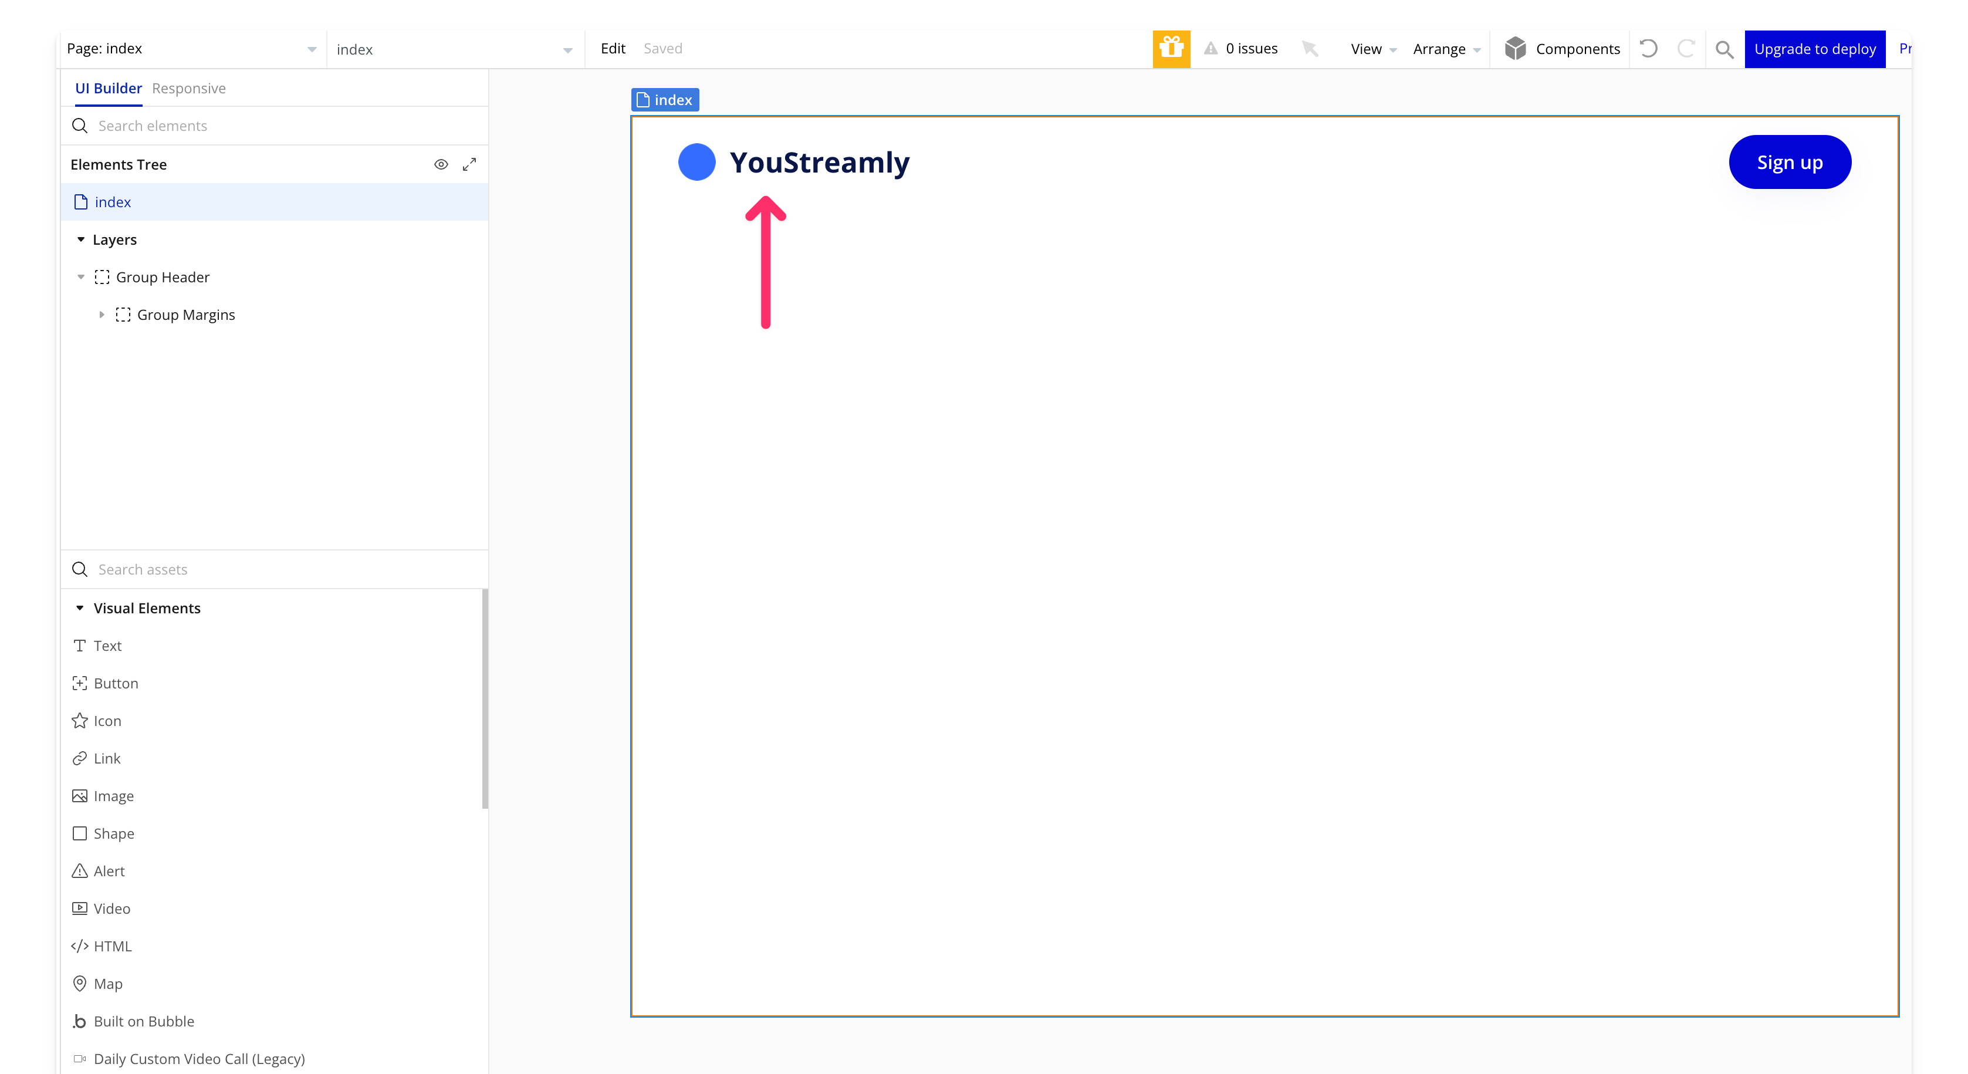
Task: Expand the Elements Tree panel fullscreen
Action: (x=469, y=164)
